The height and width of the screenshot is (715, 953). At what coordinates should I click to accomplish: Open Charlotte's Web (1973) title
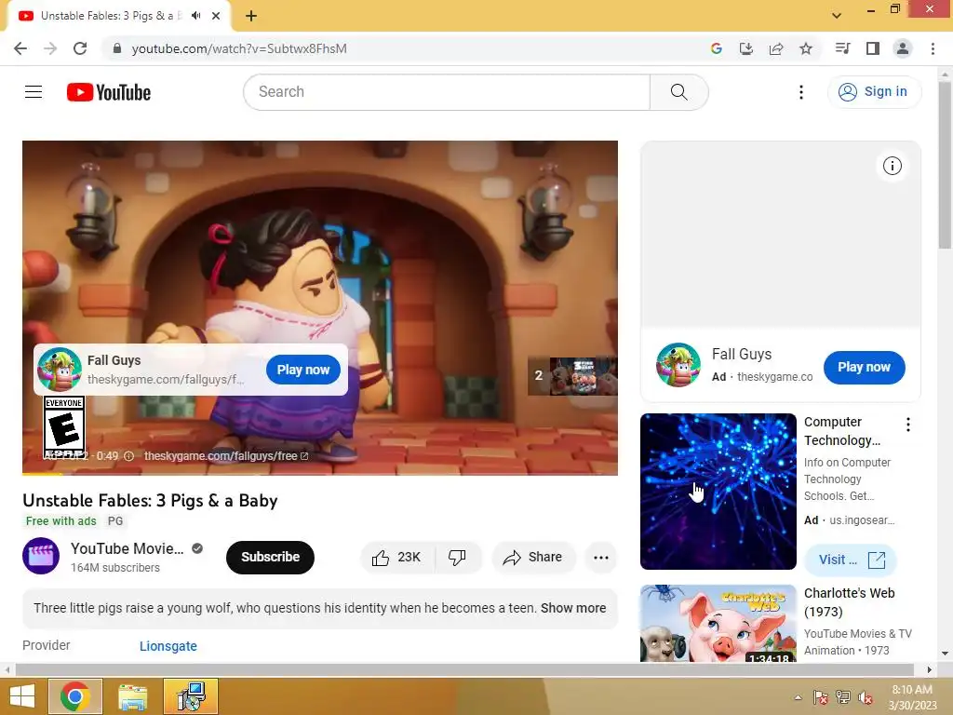point(849,602)
